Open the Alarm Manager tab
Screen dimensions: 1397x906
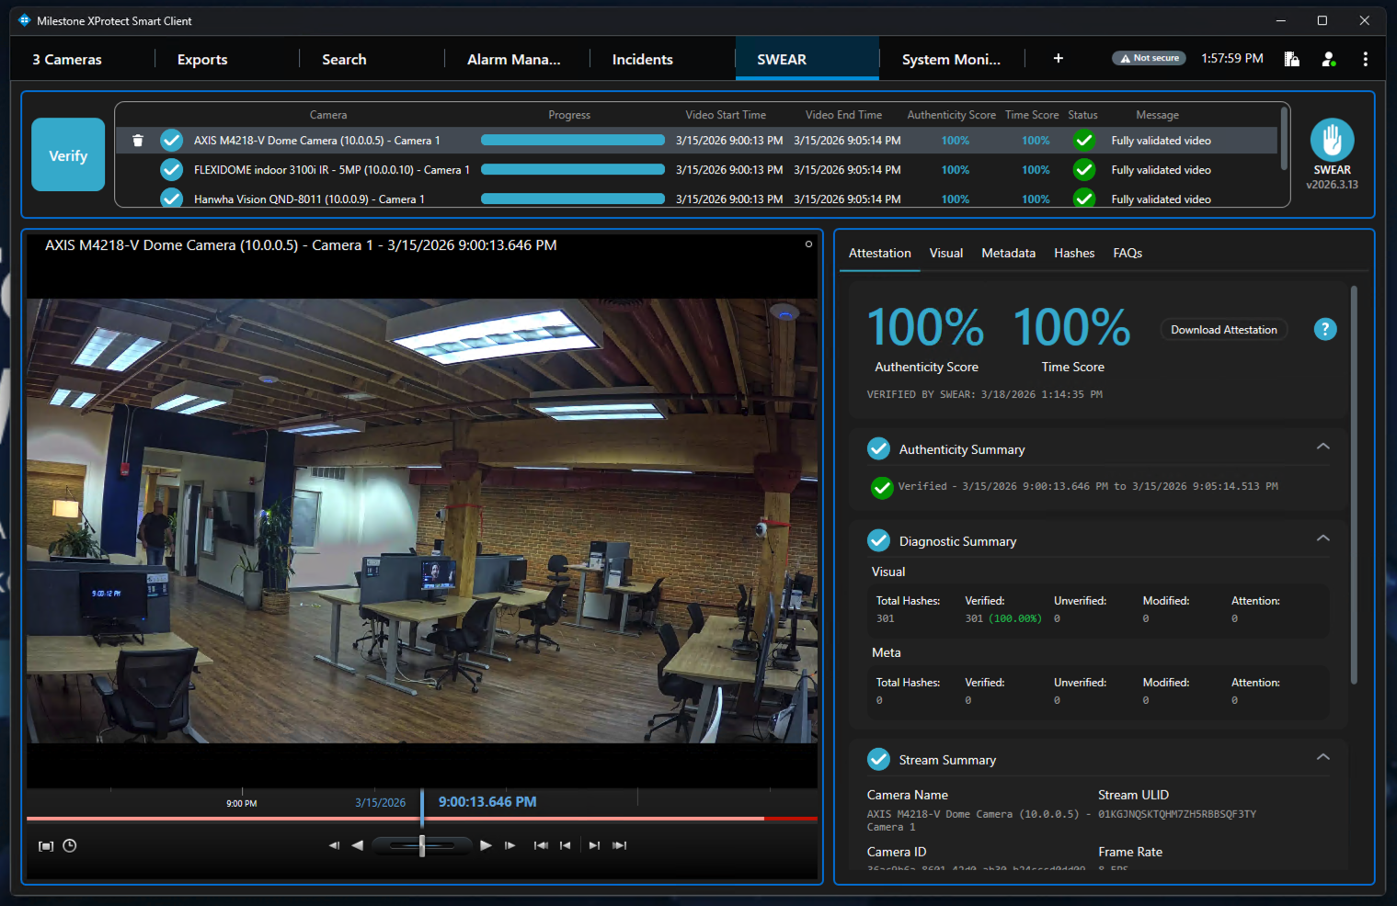(513, 60)
